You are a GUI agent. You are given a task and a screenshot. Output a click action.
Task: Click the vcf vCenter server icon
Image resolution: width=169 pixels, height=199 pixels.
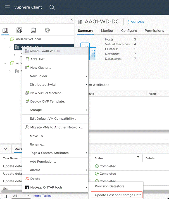pos(12,63)
